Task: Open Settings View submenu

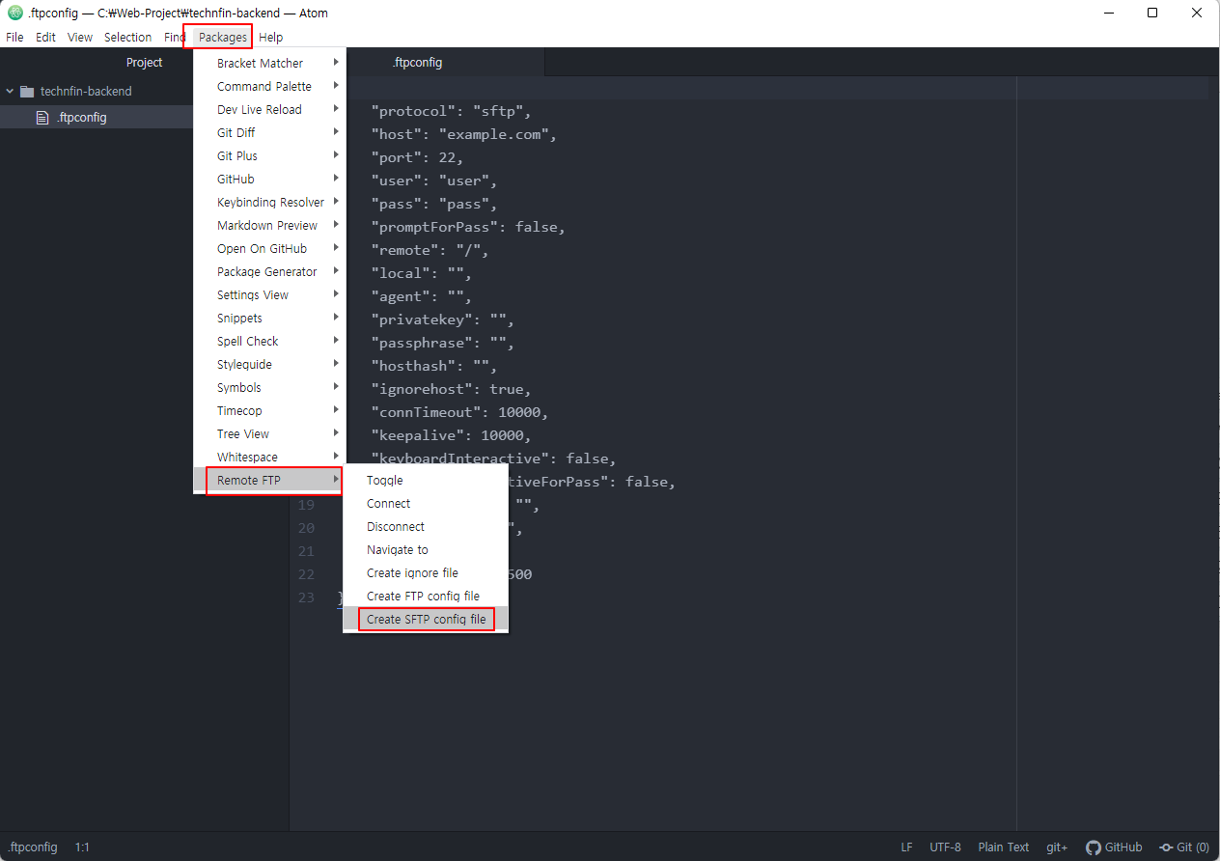Action: pyautogui.click(x=269, y=294)
